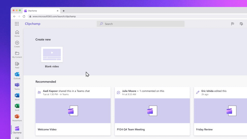Viewport: 247px width, 139px height.
Task: Open a new browser tab
Action: (x=64, y=11)
